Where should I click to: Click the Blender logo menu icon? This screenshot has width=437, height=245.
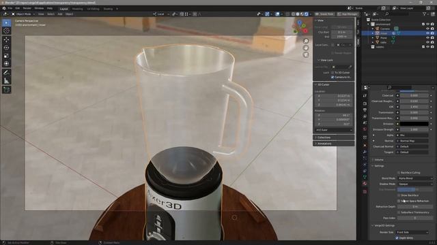click(x=4, y=8)
